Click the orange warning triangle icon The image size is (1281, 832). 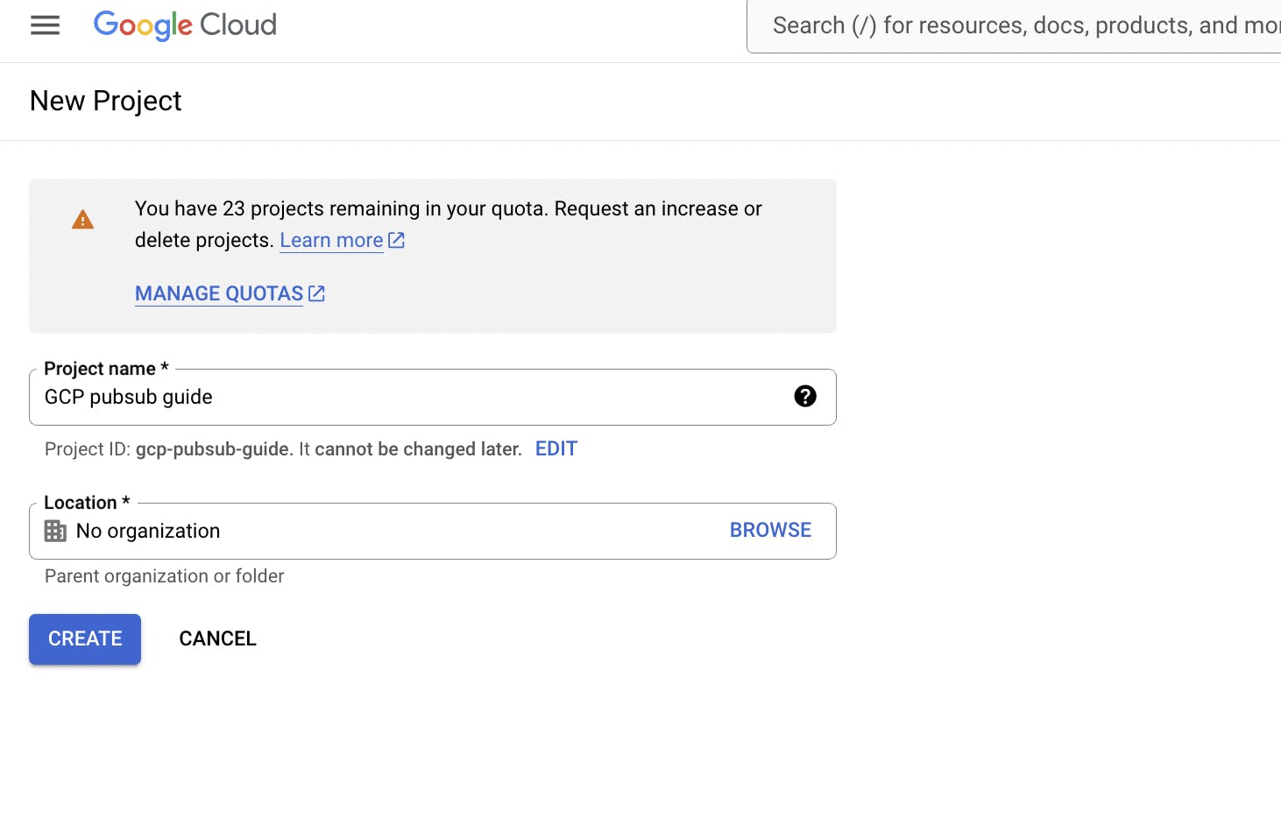click(82, 220)
